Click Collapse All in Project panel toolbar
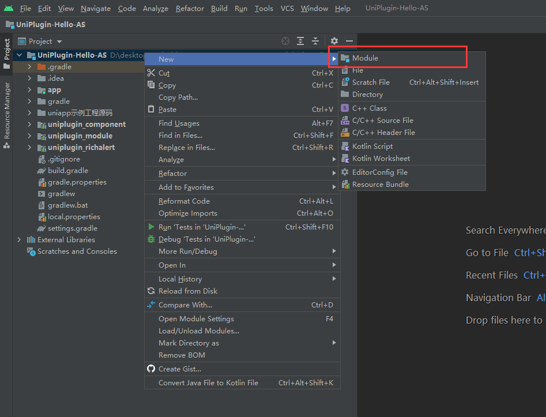Image resolution: width=546 pixels, height=417 pixels. (315, 41)
